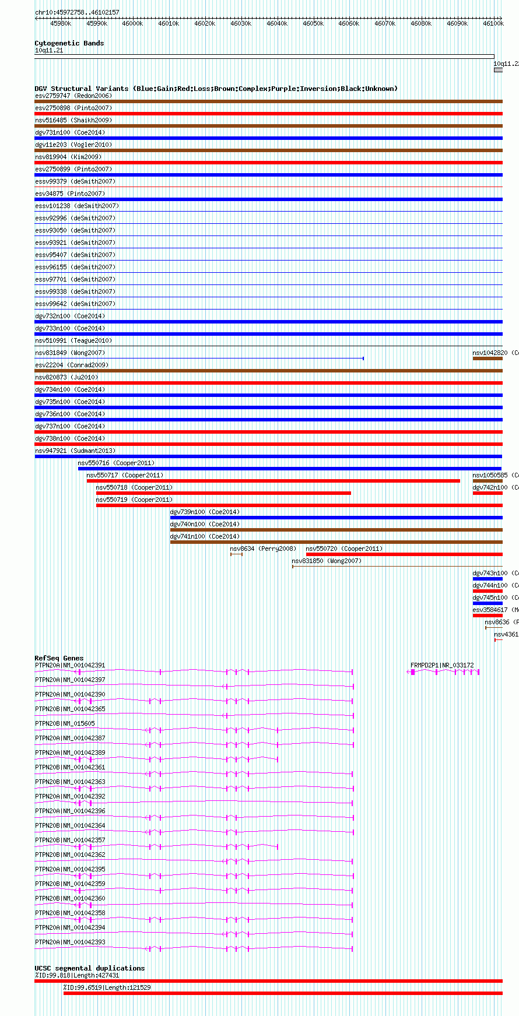The width and height of the screenshot is (519, 1016).
Task: Click essv97701 (deSmith2007) label
Action: [x=75, y=279]
